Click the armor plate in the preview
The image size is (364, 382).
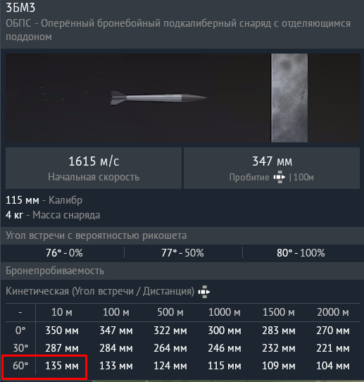click(289, 98)
